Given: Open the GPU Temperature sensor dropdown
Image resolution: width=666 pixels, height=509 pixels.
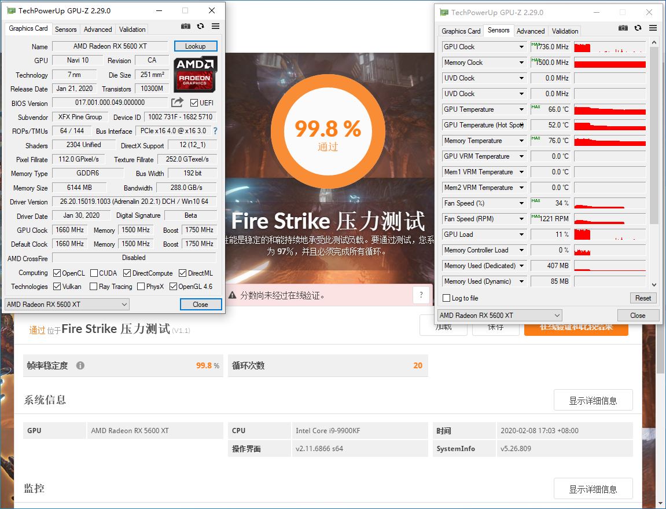Looking at the screenshot, I should click(523, 109).
